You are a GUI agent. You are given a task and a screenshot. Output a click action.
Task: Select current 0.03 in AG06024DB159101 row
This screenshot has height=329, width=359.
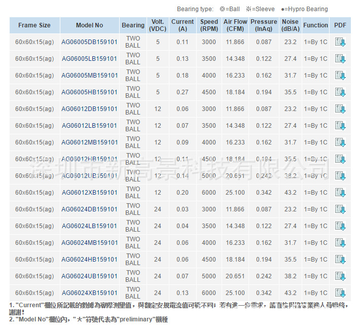(x=183, y=209)
